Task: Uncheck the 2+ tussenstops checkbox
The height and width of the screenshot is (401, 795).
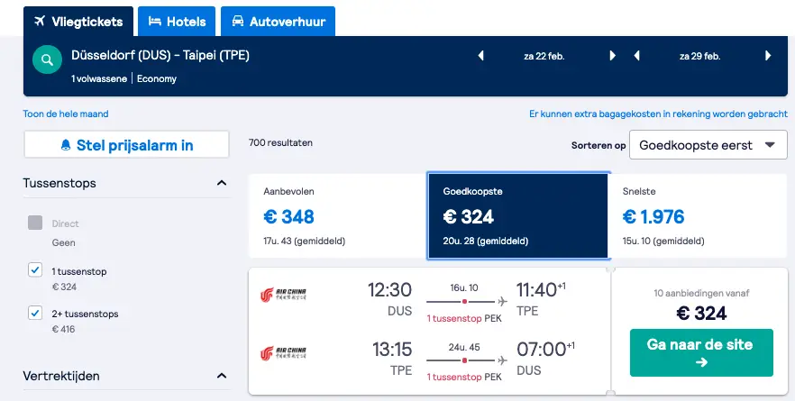Action: click(35, 313)
